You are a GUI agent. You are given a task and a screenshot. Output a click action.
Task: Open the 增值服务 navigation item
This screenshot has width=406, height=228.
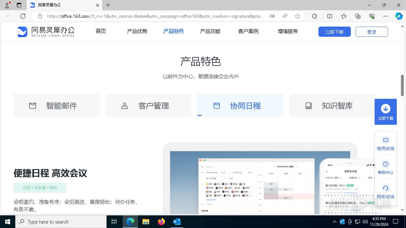288,31
